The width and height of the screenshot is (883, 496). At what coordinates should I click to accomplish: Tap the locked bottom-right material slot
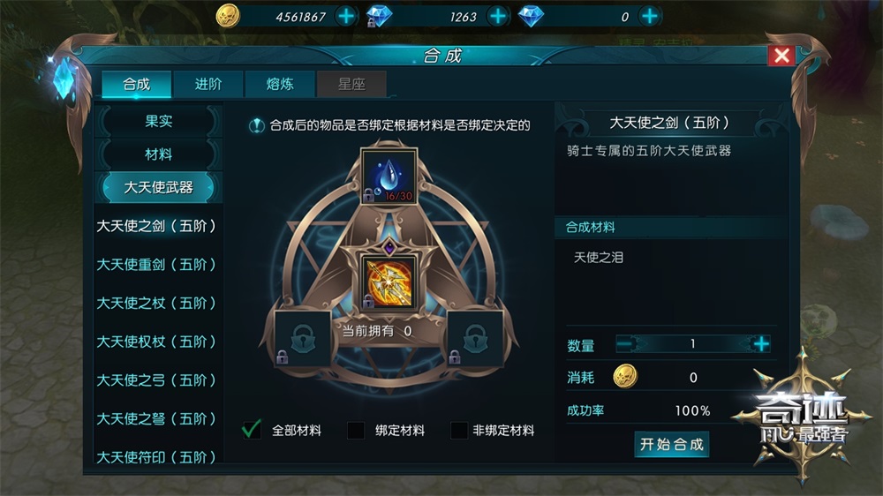pyautogui.click(x=475, y=338)
